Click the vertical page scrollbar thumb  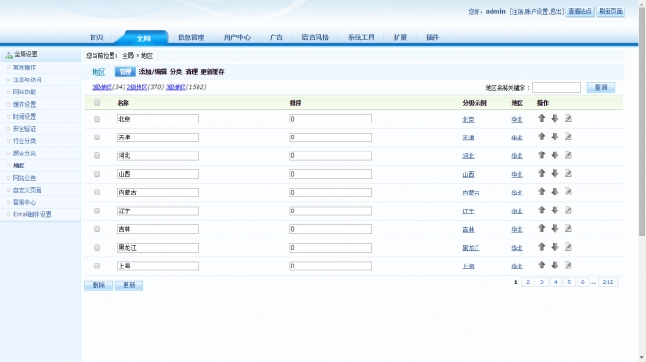click(x=641, y=122)
